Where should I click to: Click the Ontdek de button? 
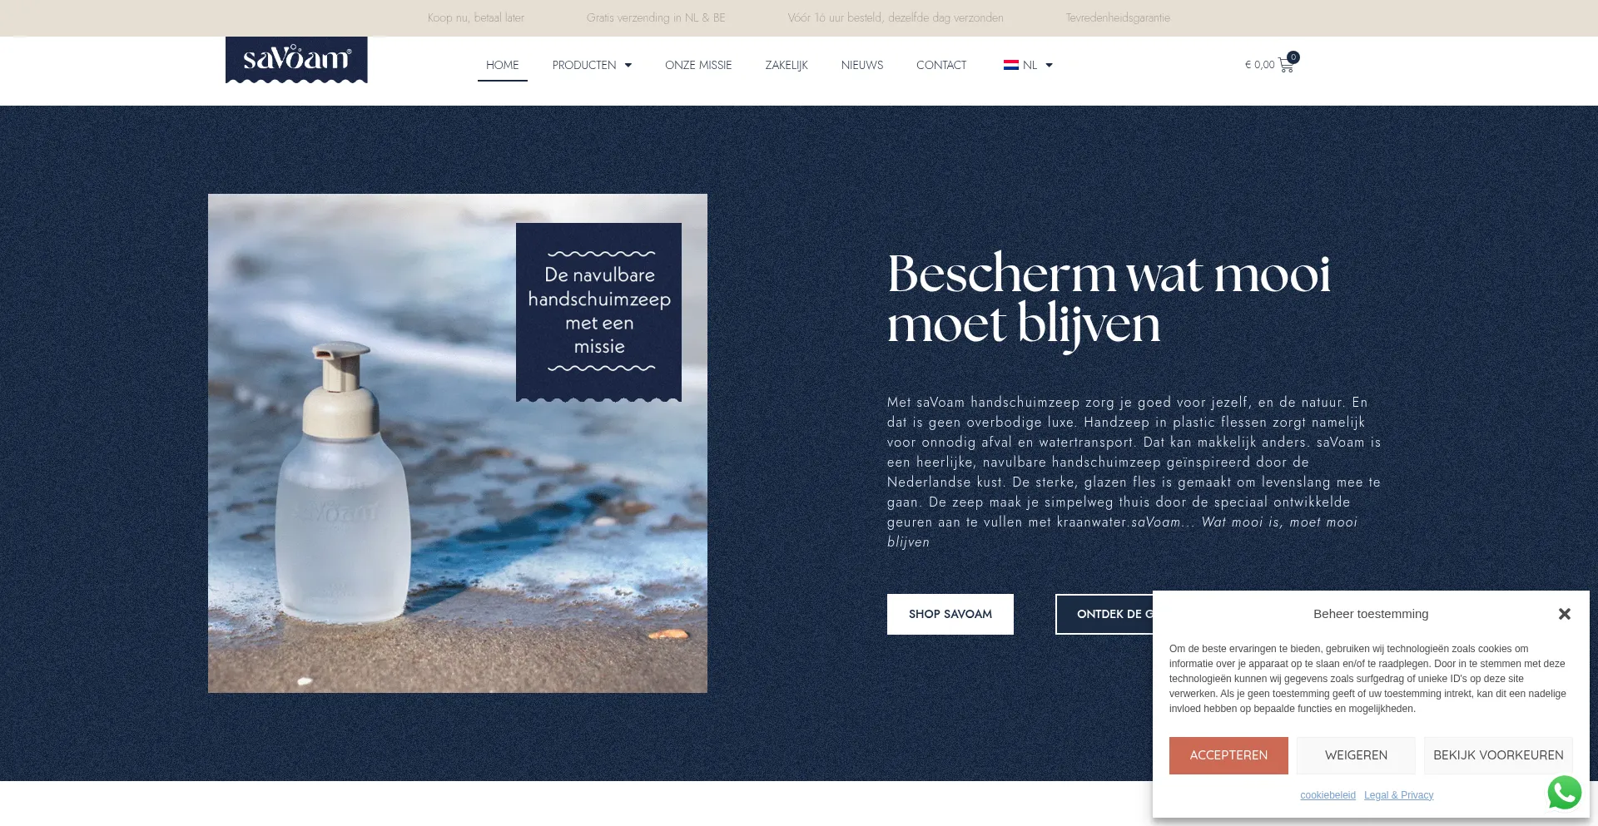pyautogui.click(x=1104, y=614)
